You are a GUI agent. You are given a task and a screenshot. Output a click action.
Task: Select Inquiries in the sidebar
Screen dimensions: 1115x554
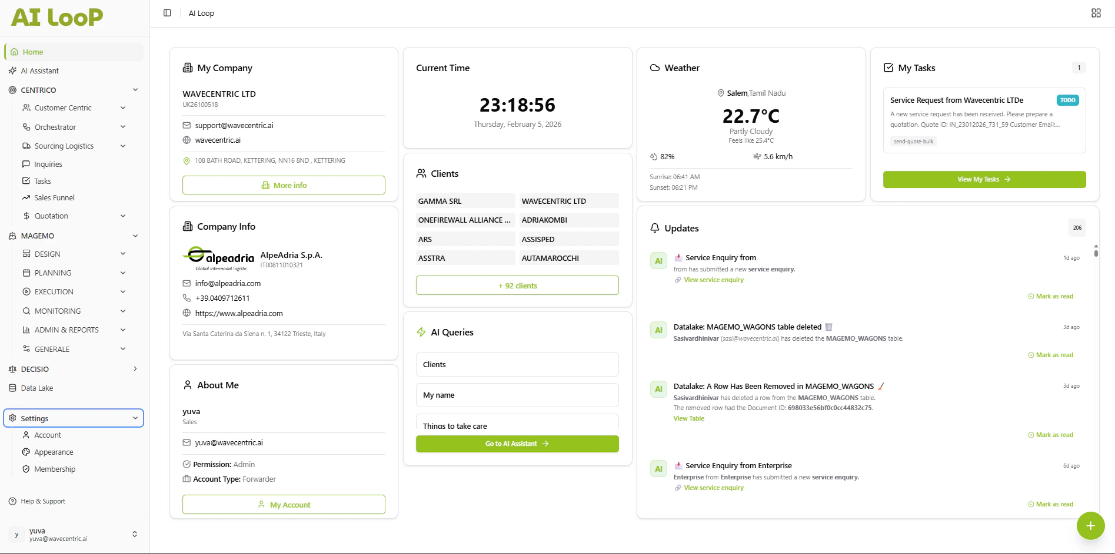click(x=48, y=164)
